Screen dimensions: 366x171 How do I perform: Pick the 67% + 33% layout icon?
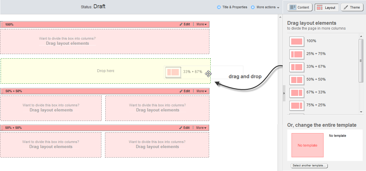[296, 93]
